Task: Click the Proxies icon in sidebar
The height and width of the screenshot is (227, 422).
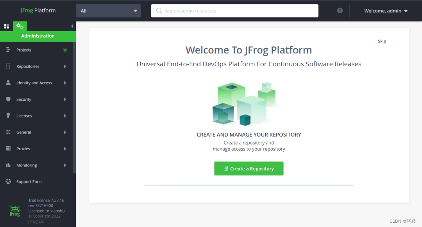Action: pos(9,149)
